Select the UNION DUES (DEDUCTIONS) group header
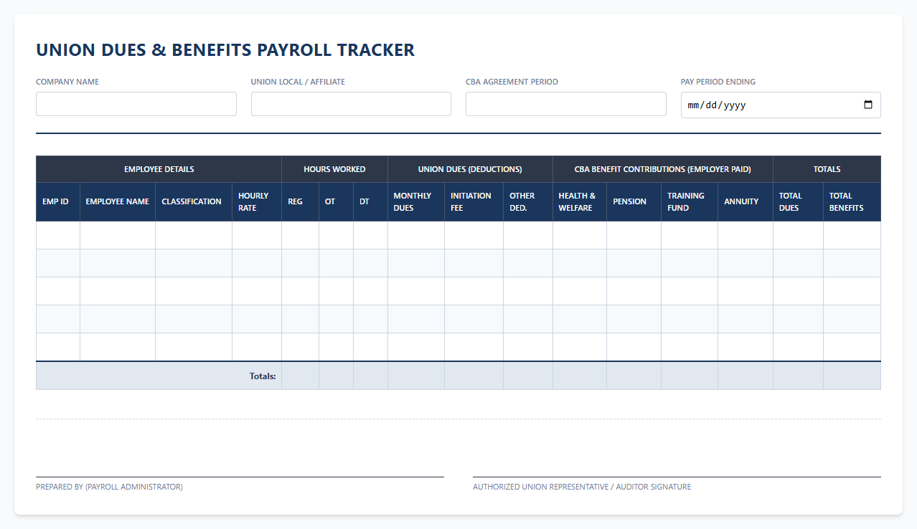Image resolution: width=917 pixels, height=529 pixels. click(x=471, y=169)
